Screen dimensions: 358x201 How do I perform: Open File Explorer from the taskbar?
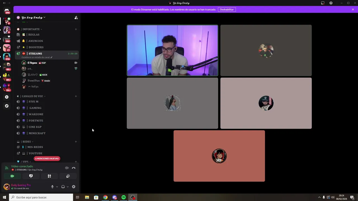pyautogui.click(x=87, y=197)
